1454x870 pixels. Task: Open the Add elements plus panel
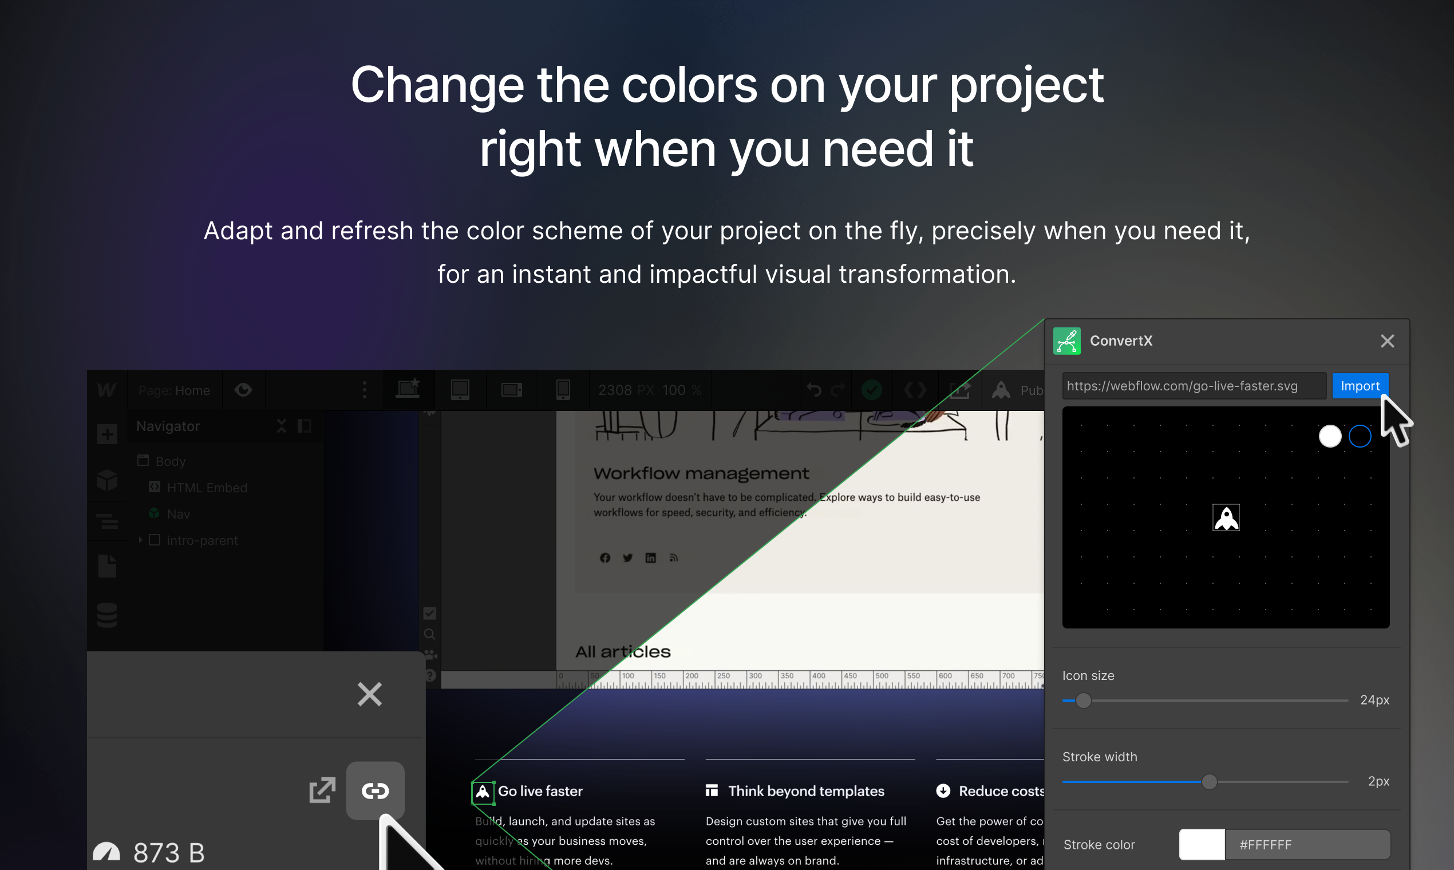[107, 434]
